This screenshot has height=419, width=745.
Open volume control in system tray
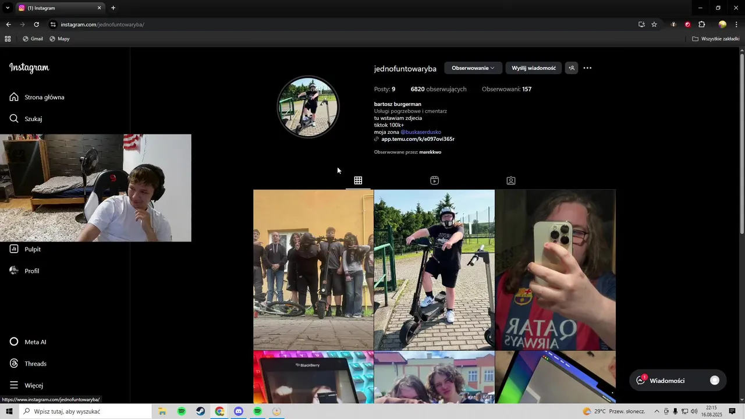pyautogui.click(x=694, y=411)
